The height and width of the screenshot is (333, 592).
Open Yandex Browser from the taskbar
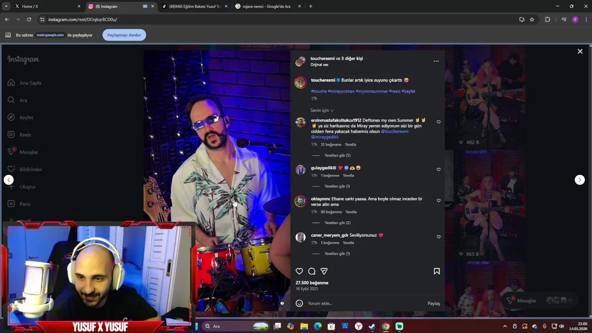358,327
